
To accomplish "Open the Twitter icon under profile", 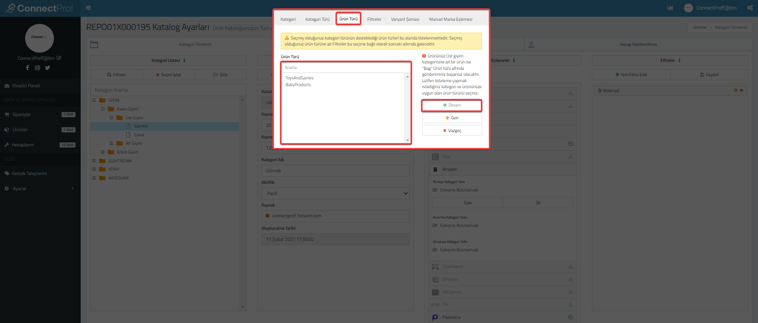I will pyautogui.click(x=48, y=68).
